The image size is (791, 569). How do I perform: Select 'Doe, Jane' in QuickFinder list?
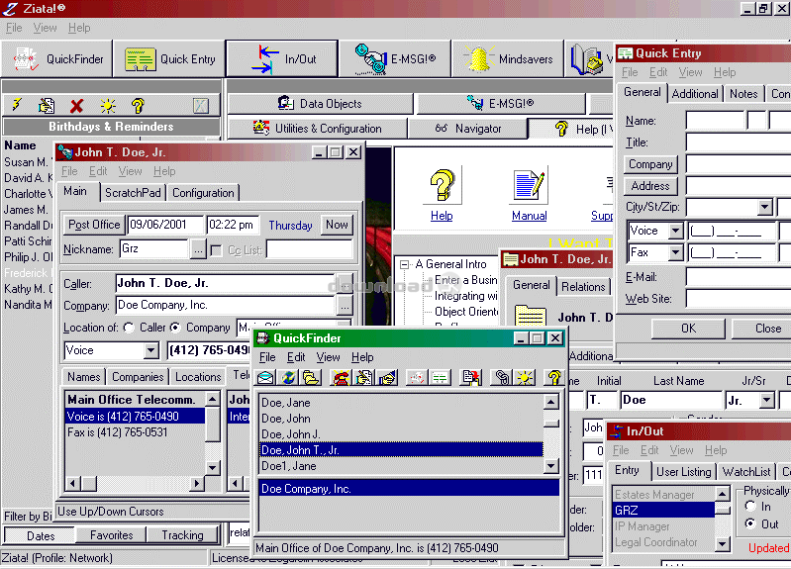click(x=402, y=403)
